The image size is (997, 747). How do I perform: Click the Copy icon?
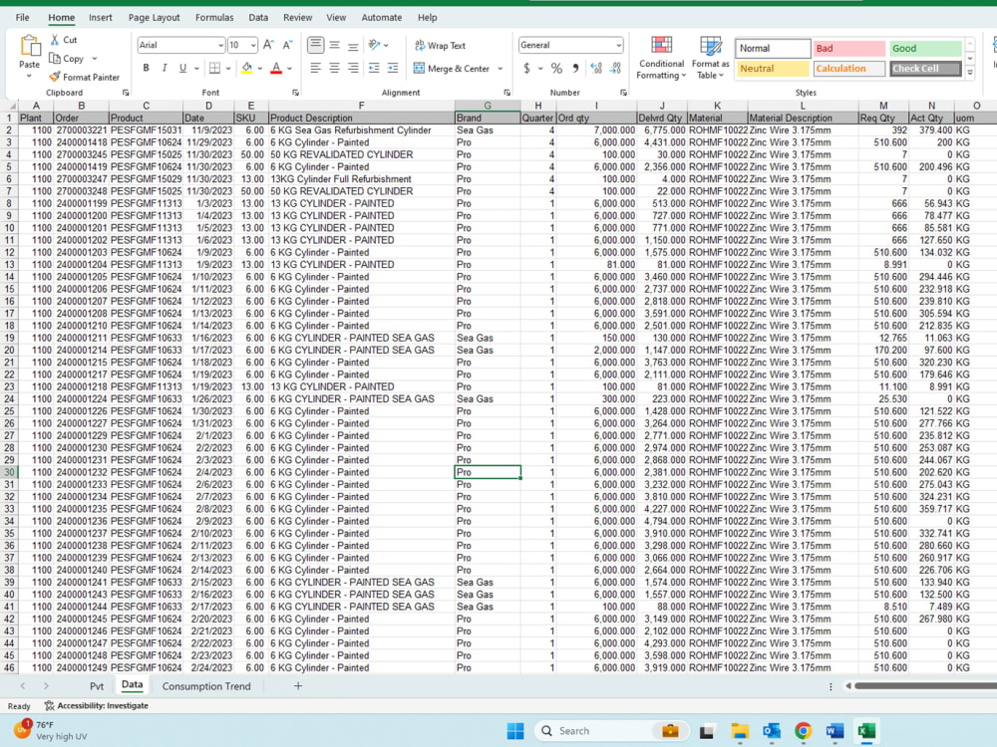(55, 59)
